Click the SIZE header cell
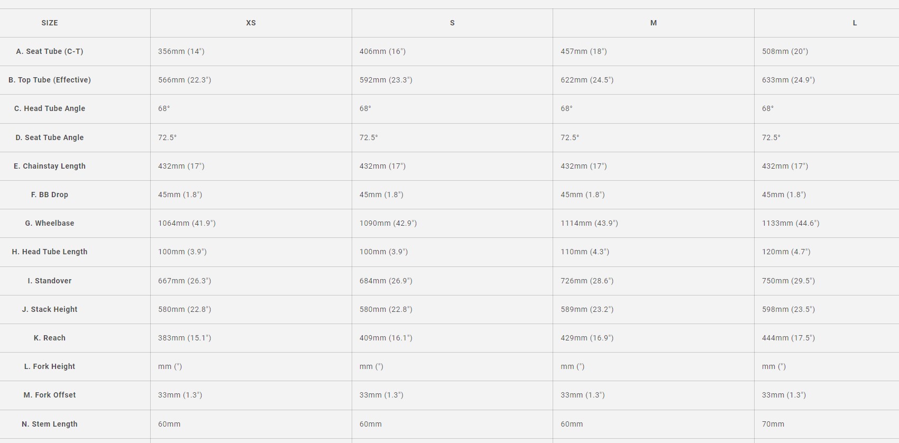Viewport: 899px width, 443px height. point(50,23)
